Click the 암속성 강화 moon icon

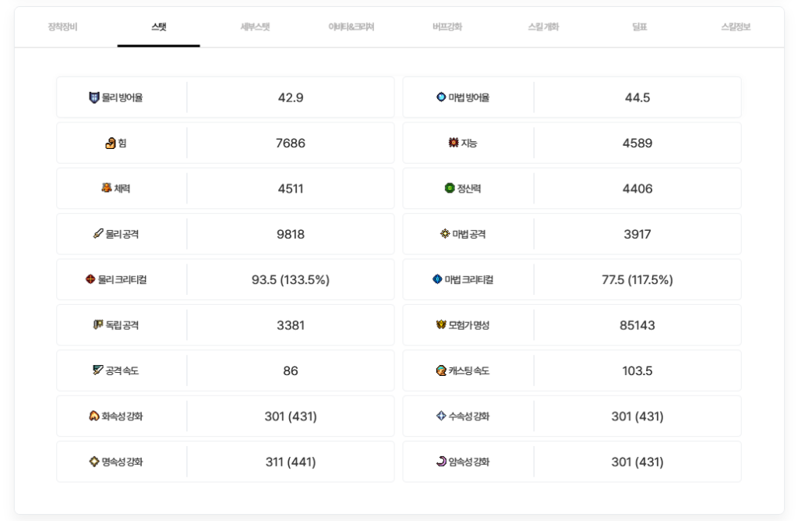441,462
